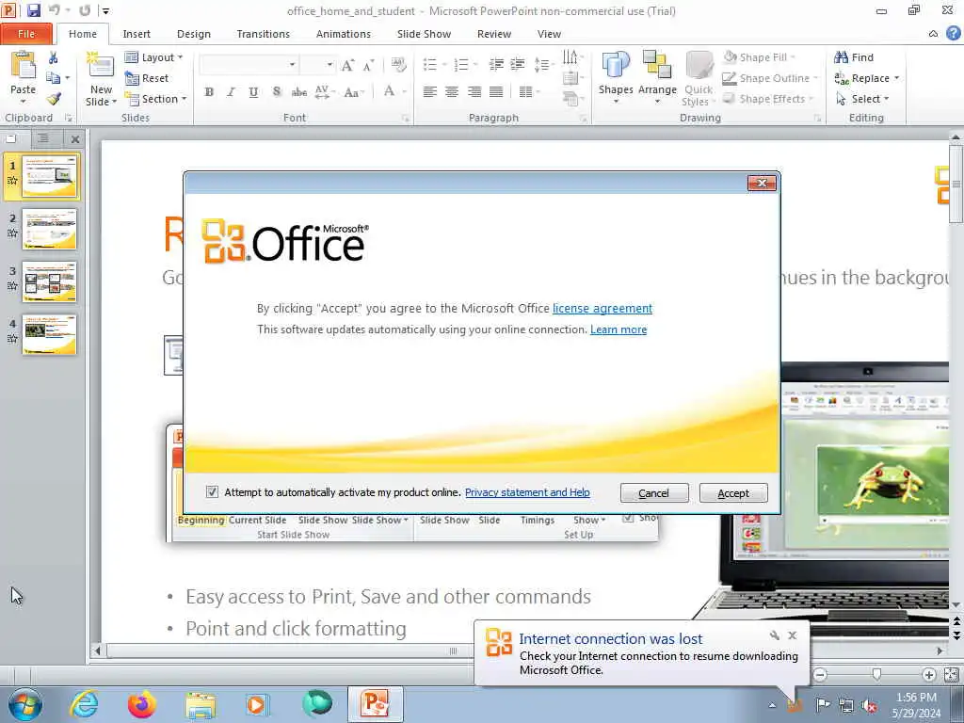Click the zoom in plus button
The image size is (964, 723).
pyautogui.click(x=929, y=675)
